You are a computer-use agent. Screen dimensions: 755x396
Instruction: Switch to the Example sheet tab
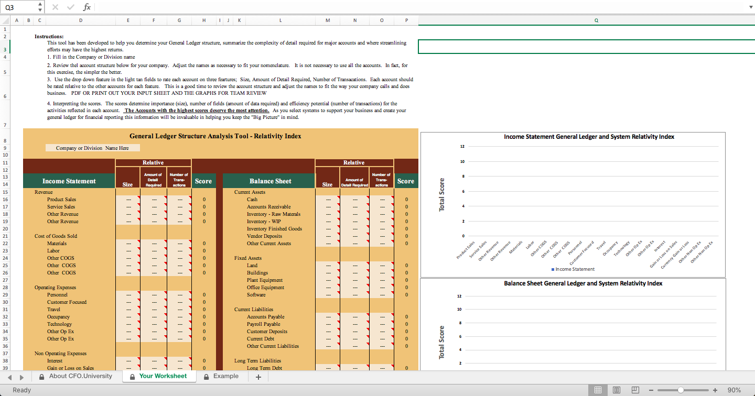221,376
